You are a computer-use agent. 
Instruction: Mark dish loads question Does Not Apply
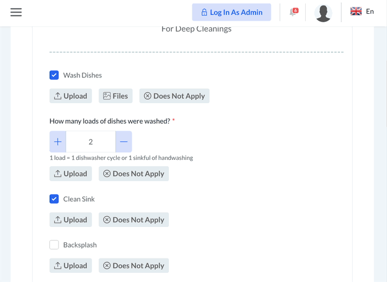click(133, 174)
